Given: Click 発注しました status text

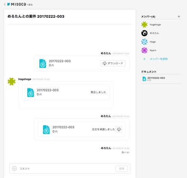Looking at the screenshot, I should (x=98, y=92).
